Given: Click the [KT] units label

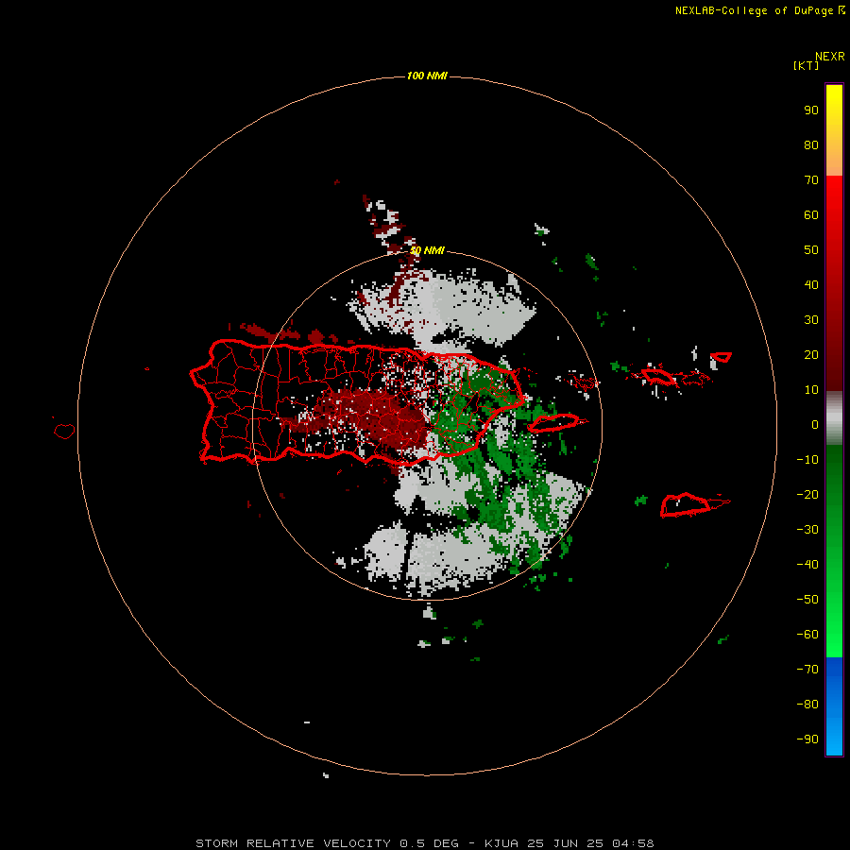Looking at the screenshot, I should coord(806,65).
